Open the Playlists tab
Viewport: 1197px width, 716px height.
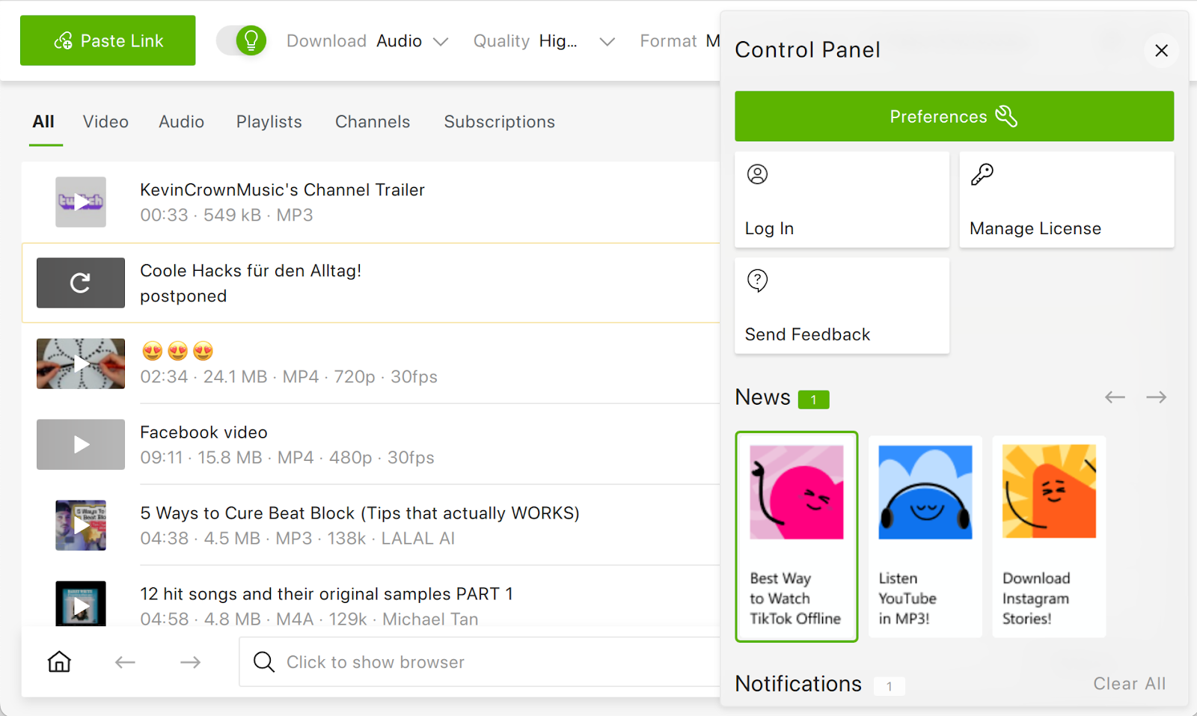point(269,122)
